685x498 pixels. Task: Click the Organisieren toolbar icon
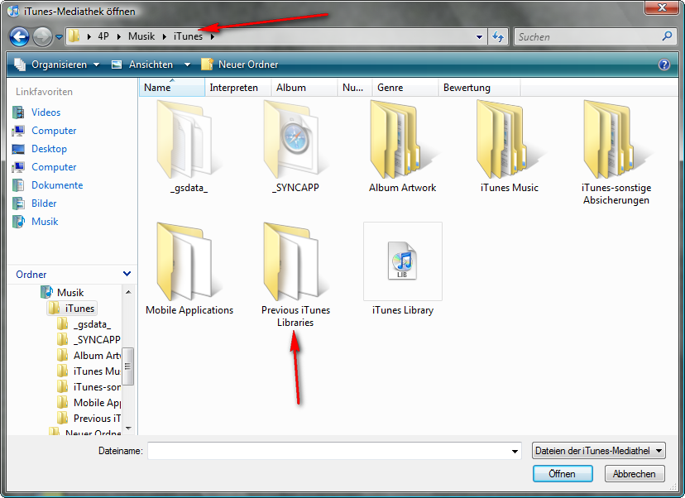point(20,65)
